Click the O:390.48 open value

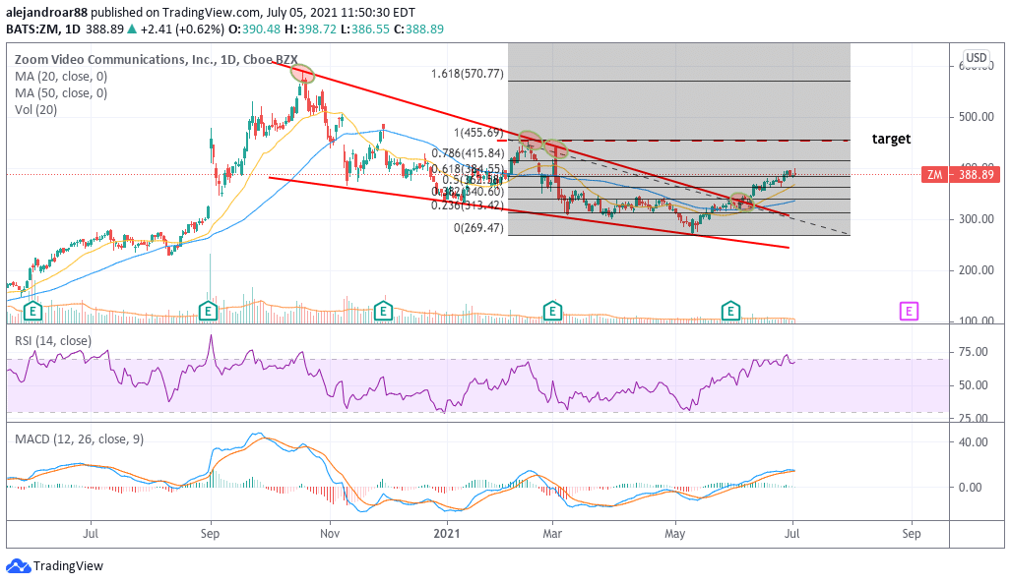click(x=255, y=29)
